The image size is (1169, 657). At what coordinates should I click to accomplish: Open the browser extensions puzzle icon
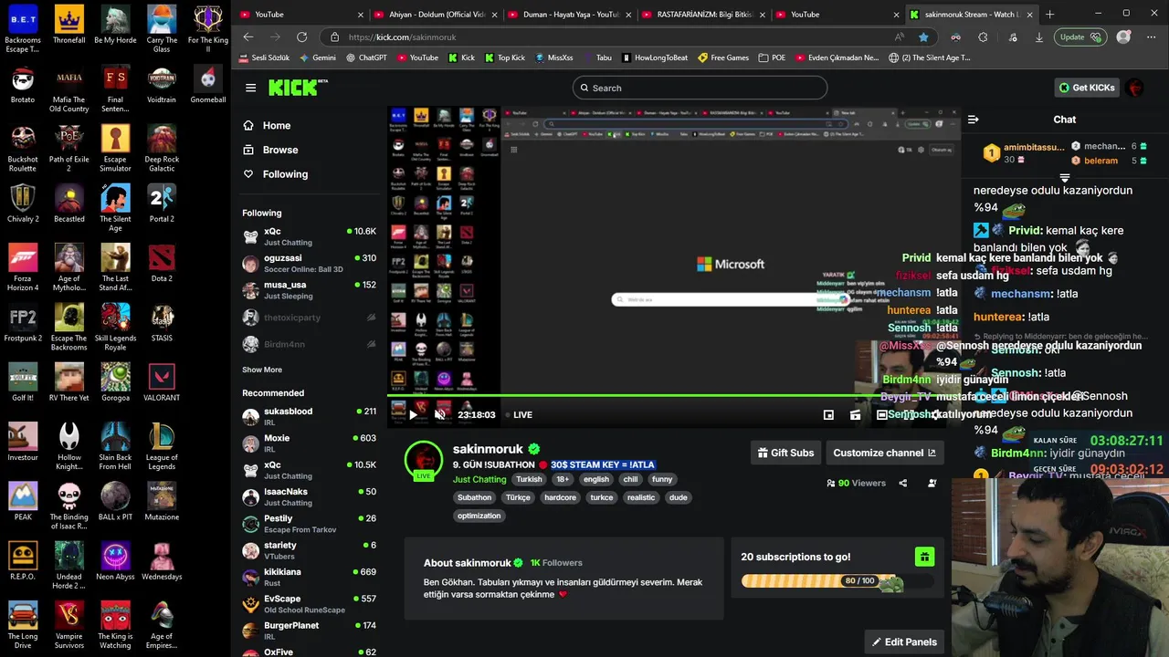coord(983,37)
